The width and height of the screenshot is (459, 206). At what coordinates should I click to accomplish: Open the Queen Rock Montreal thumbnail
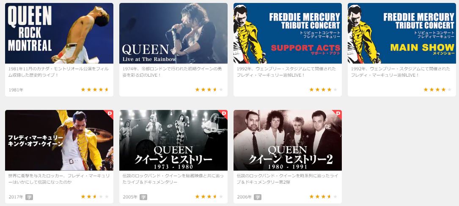point(59,33)
